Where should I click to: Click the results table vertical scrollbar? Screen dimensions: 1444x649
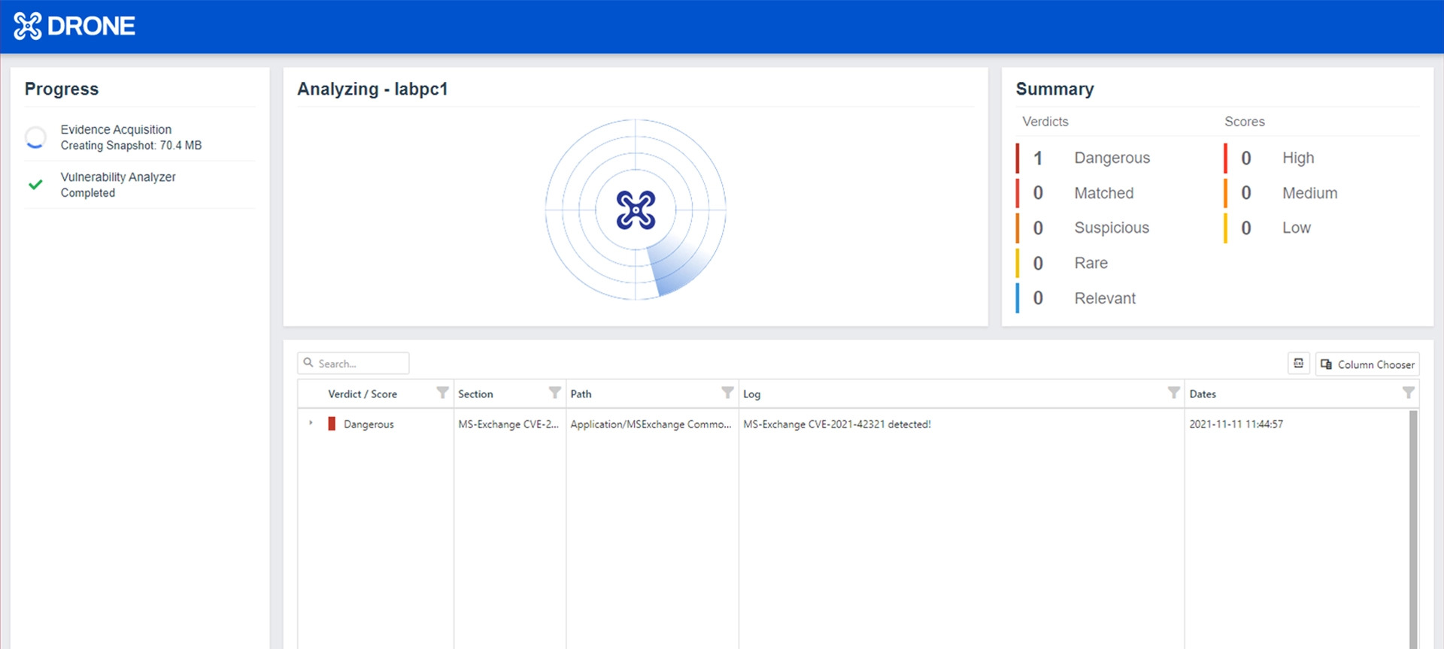(1412, 526)
